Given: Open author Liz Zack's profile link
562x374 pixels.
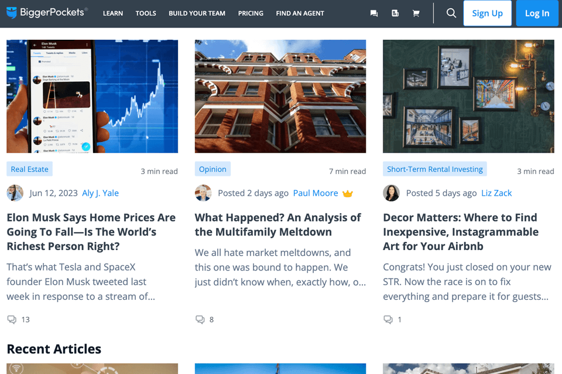Looking at the screenshot, I should 496,193.
